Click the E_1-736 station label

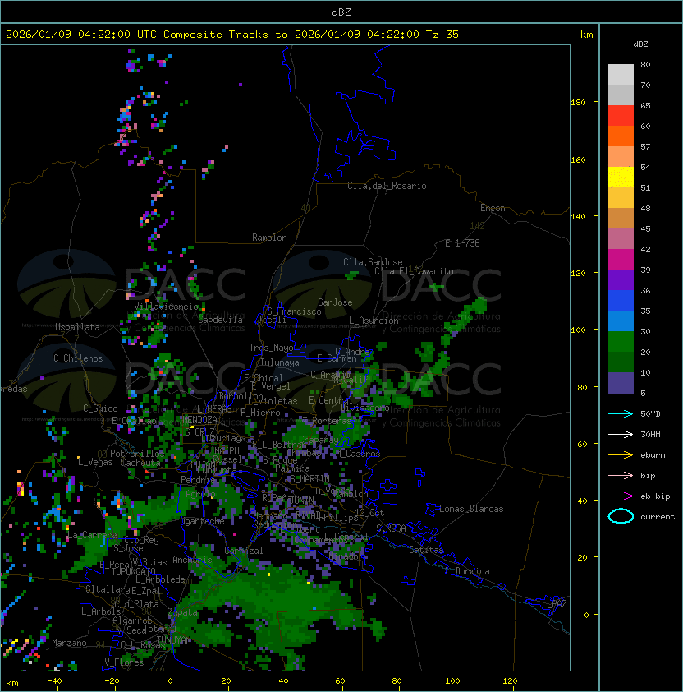tap(462, 243)
